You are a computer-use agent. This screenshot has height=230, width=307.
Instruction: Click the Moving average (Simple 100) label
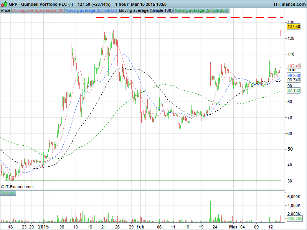click(x=145, y=11)
